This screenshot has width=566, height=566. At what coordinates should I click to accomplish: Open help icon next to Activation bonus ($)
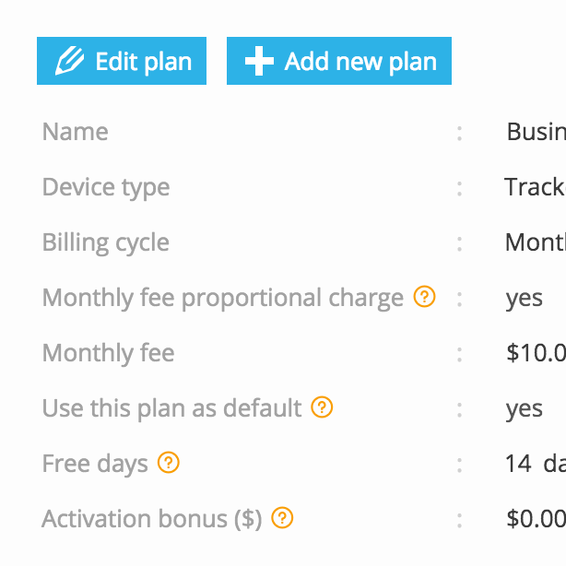(283, 518)
